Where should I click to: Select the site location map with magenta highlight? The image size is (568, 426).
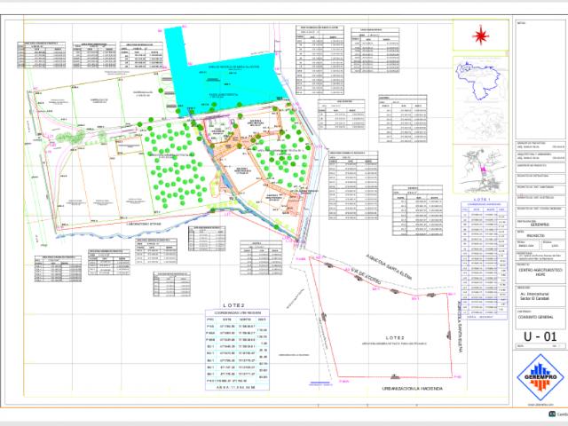click(481, 170)
